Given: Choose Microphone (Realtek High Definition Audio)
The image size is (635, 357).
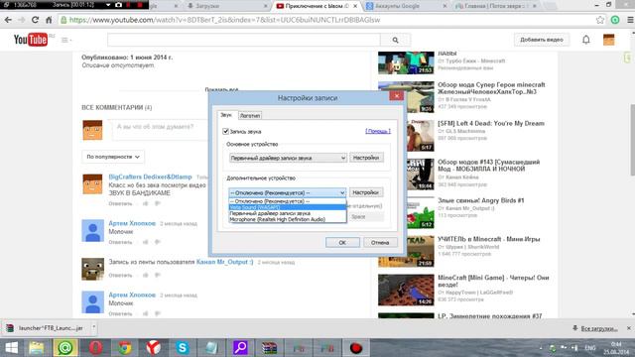Looking at the screenshot, I should click(288, 219).
